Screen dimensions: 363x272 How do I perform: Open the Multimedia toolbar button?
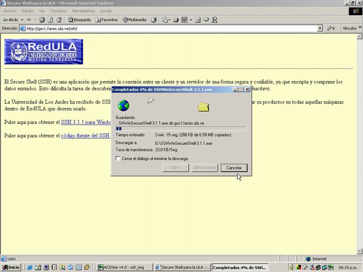(135, 20)
